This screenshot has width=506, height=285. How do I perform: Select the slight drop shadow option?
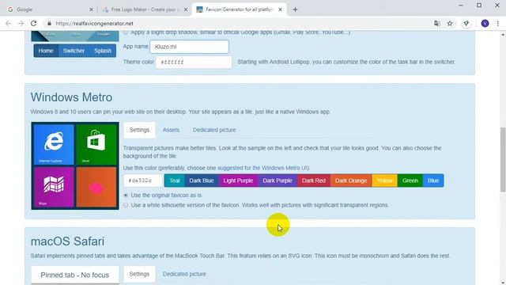click(x=126, y=32)
